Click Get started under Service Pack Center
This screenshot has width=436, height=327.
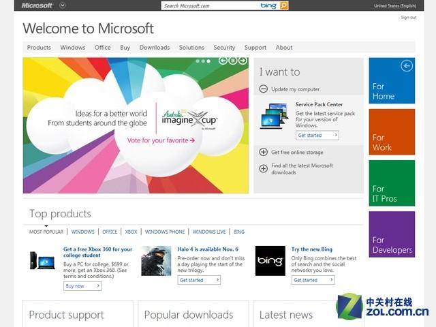(x=317, y=136)
